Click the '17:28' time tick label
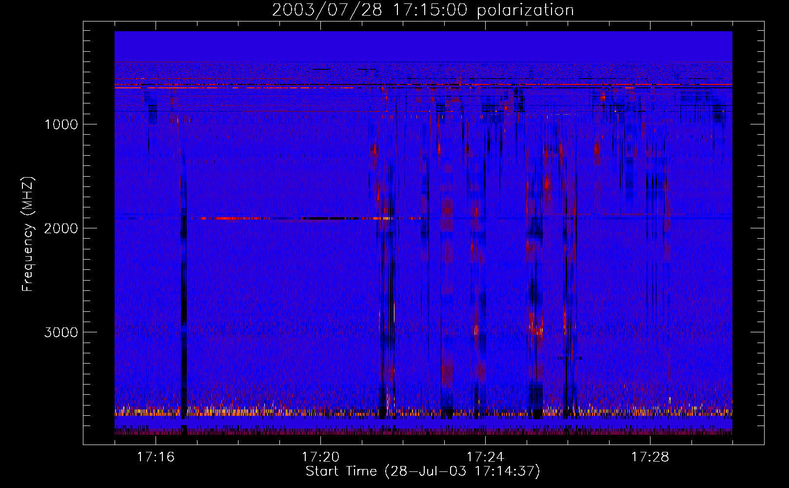The image size is (789, 488). point(650,457)
